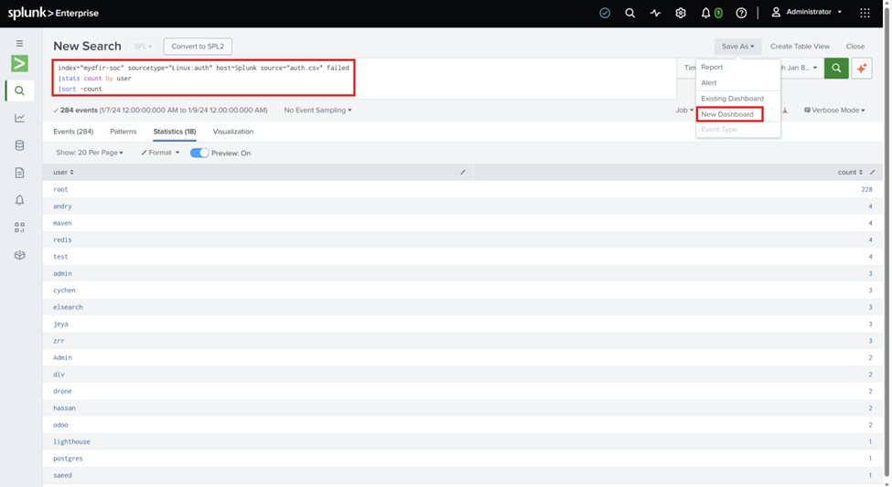
Task: Click the andry user cell
Action: click(x=62, y=206)
